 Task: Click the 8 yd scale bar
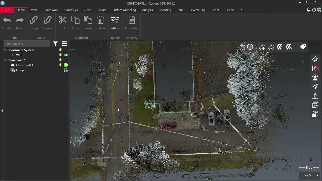[x=309, y=167]
